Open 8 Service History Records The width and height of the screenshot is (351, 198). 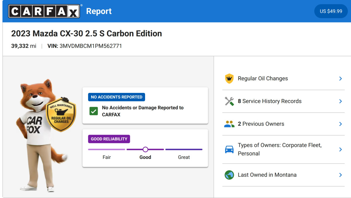point(283,101)
